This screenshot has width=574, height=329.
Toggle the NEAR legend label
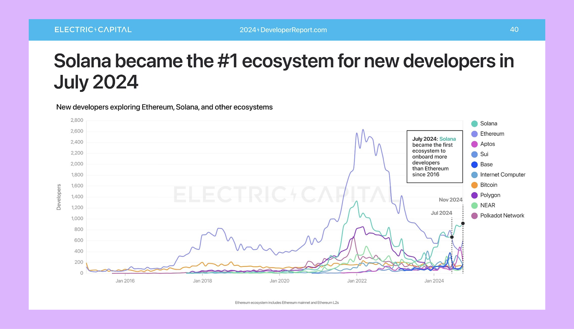pos(487,205)
